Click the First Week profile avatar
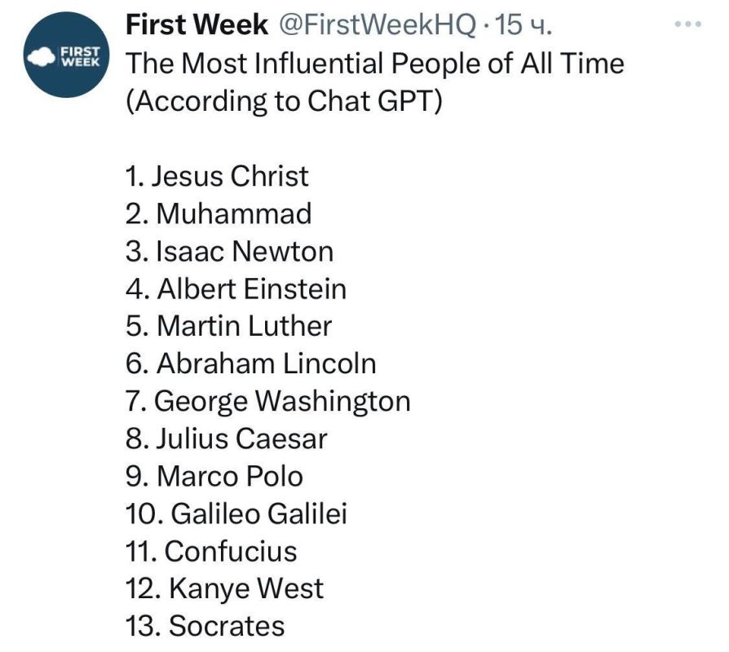Screen dimensions: 729x652 tap(64, 55)
